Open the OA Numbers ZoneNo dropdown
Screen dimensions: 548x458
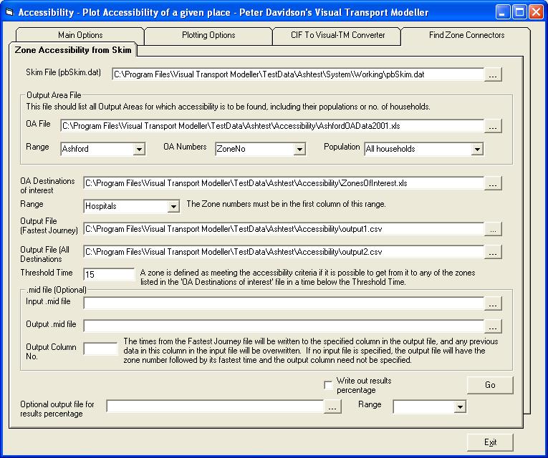pos(299,149)
